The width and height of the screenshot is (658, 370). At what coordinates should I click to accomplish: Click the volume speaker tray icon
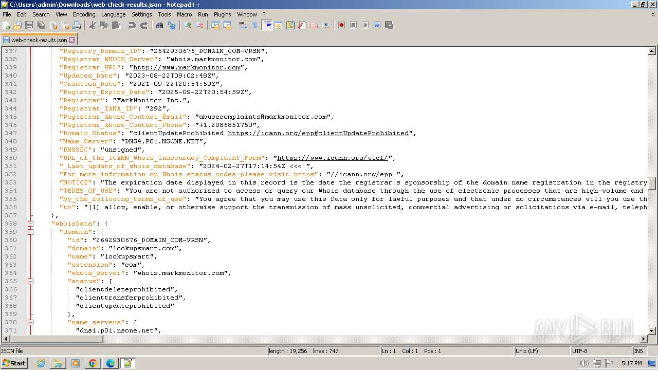click(x=584, y=363)
